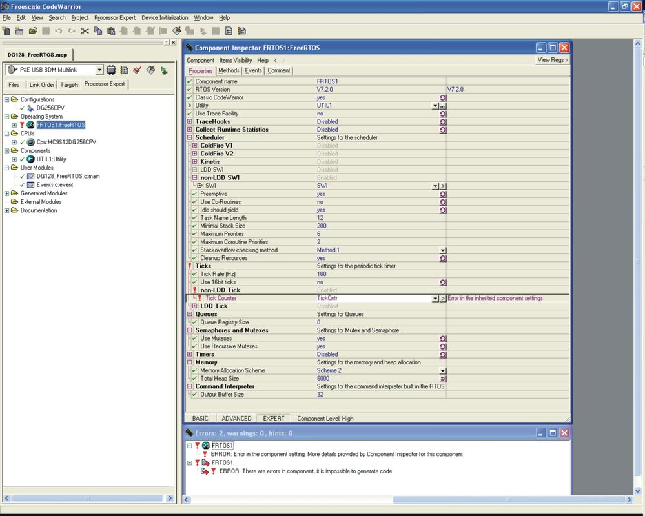Open the Utility UTIL1 dropdown arrow
645x516 pixels.
click(435, 106)
